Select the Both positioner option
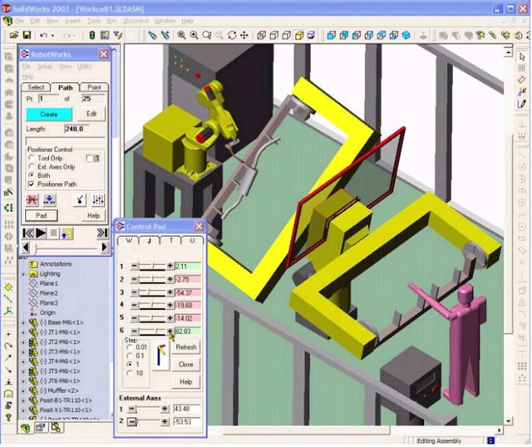532x447 pixels. pyautogui.click(x=32, y=175)
